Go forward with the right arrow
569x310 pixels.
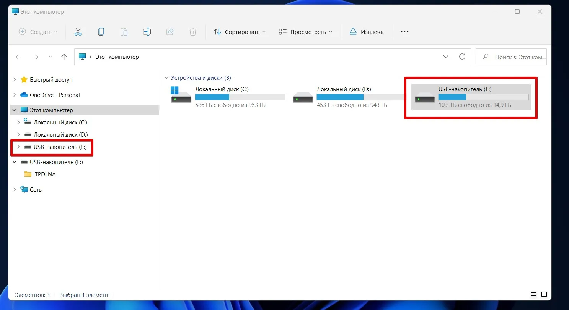click(x=36, y=57)
